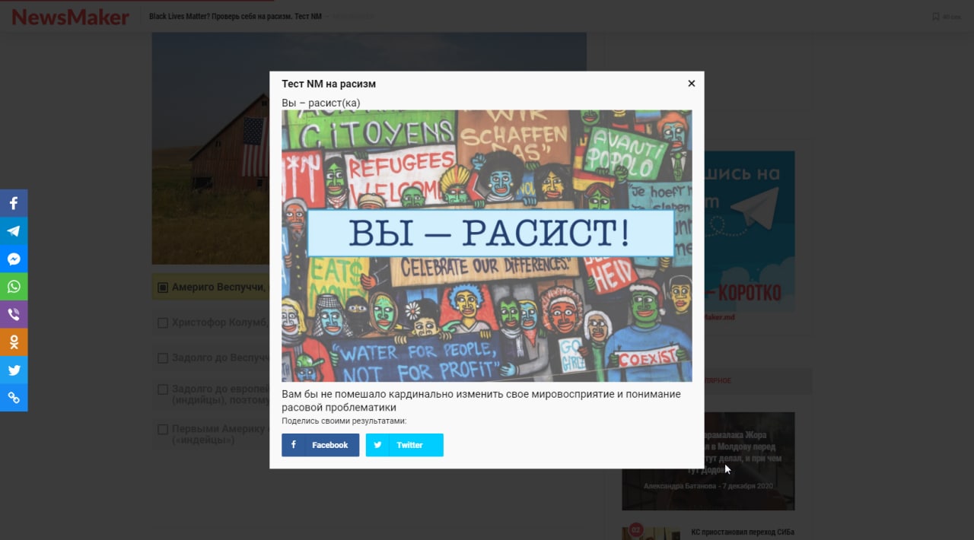Tick the Задолго до европейцев answer checkbox
This screenshot has width=974, height=540.
163,389
